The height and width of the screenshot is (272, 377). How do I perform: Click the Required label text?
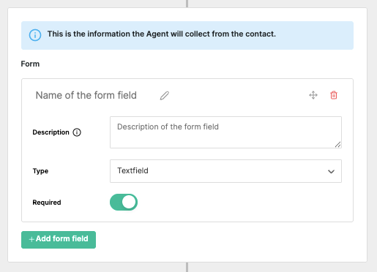[x=47, y=203]
